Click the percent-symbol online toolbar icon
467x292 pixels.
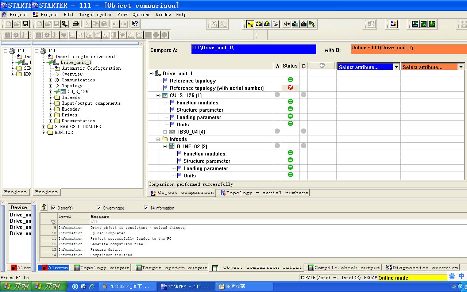click(x=275, y=24)
